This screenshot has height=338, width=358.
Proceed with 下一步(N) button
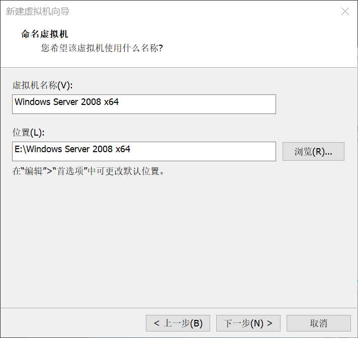tap(248, 323)
